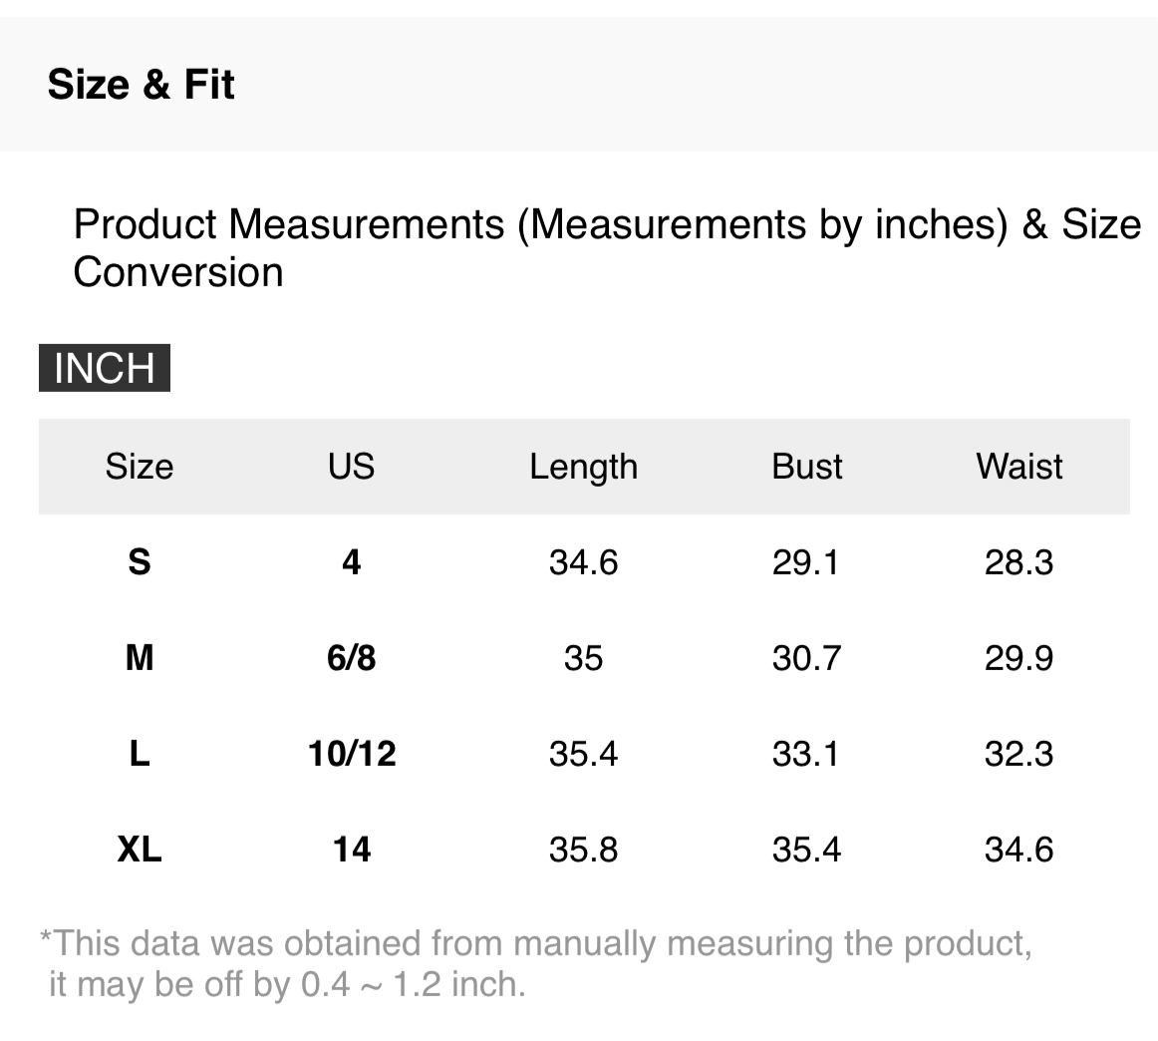
Task: Select the 28.3 waist measurement
Action: tap(1018, 562)
